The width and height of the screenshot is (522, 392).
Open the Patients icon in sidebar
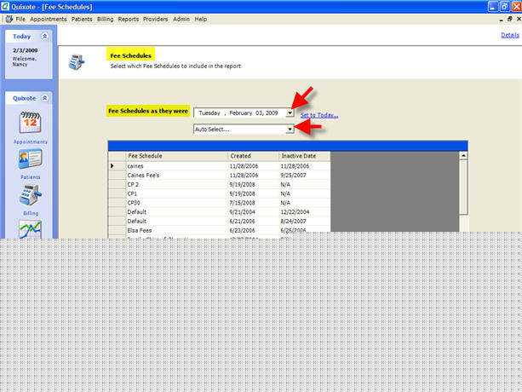pos(30,159)
